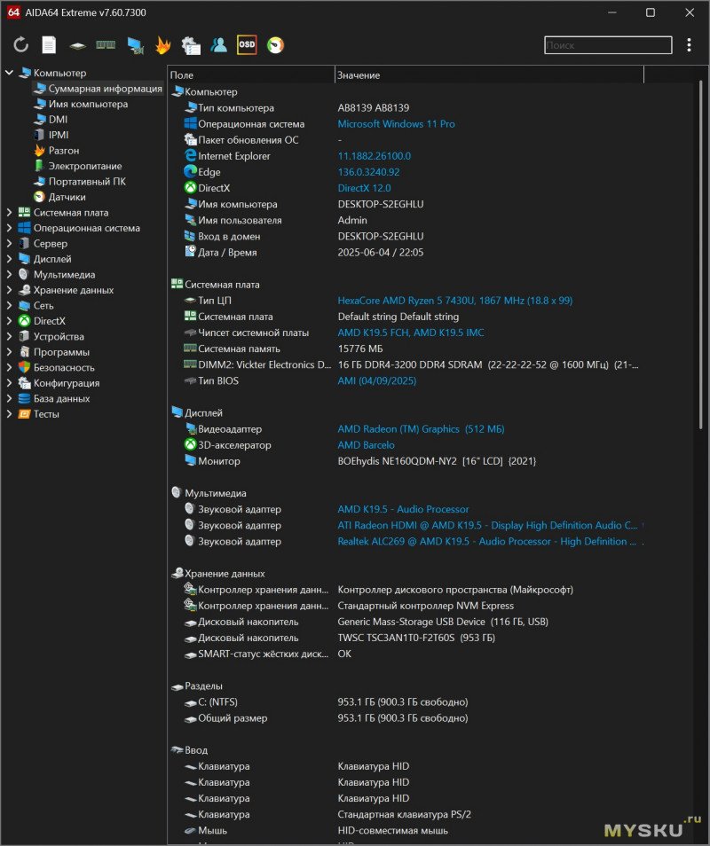Expand the Хранение данных tree node
This screenshot has width=710, height=846.
coord(9,290)
